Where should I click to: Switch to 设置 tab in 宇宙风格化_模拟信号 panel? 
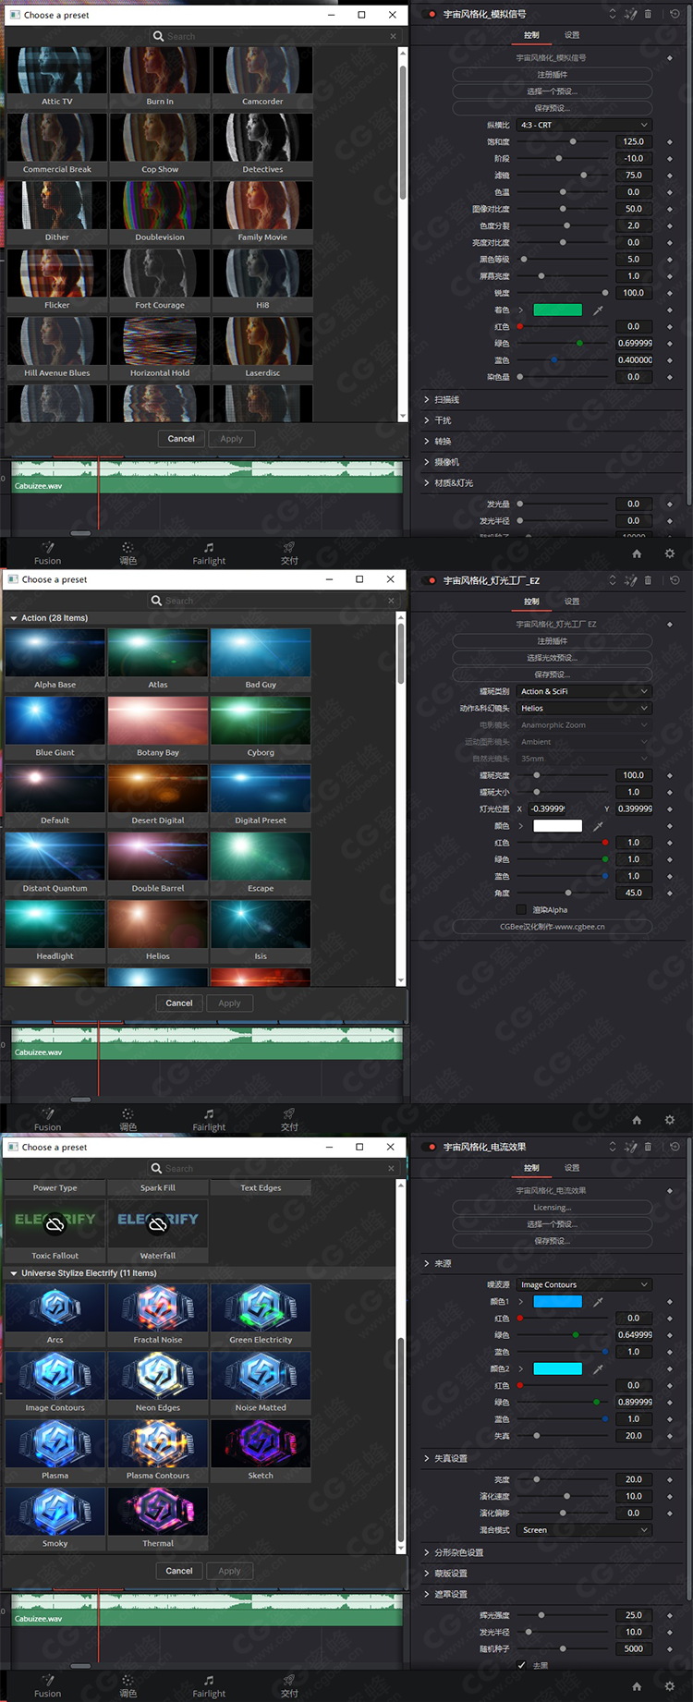(572, 35)
